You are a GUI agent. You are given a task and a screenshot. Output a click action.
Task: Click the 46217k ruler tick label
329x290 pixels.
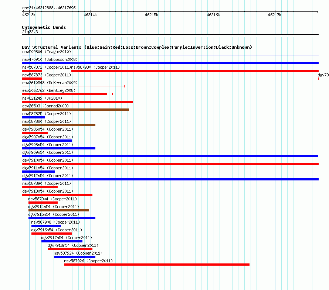click(275, 15)
